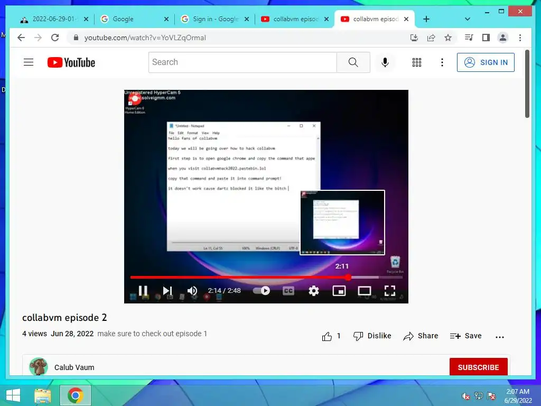Seek on the red video progress bar

click(266, 277)
